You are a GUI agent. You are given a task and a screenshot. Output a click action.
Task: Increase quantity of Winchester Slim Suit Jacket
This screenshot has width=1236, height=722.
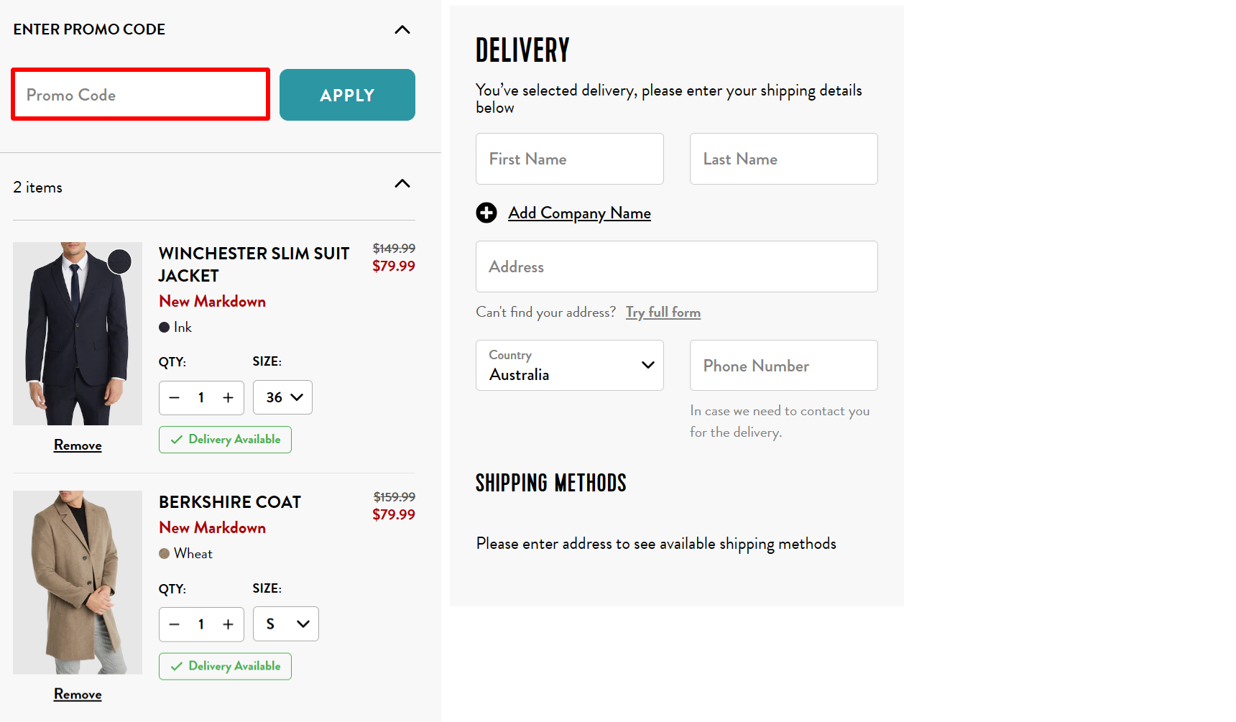[228, 397]
